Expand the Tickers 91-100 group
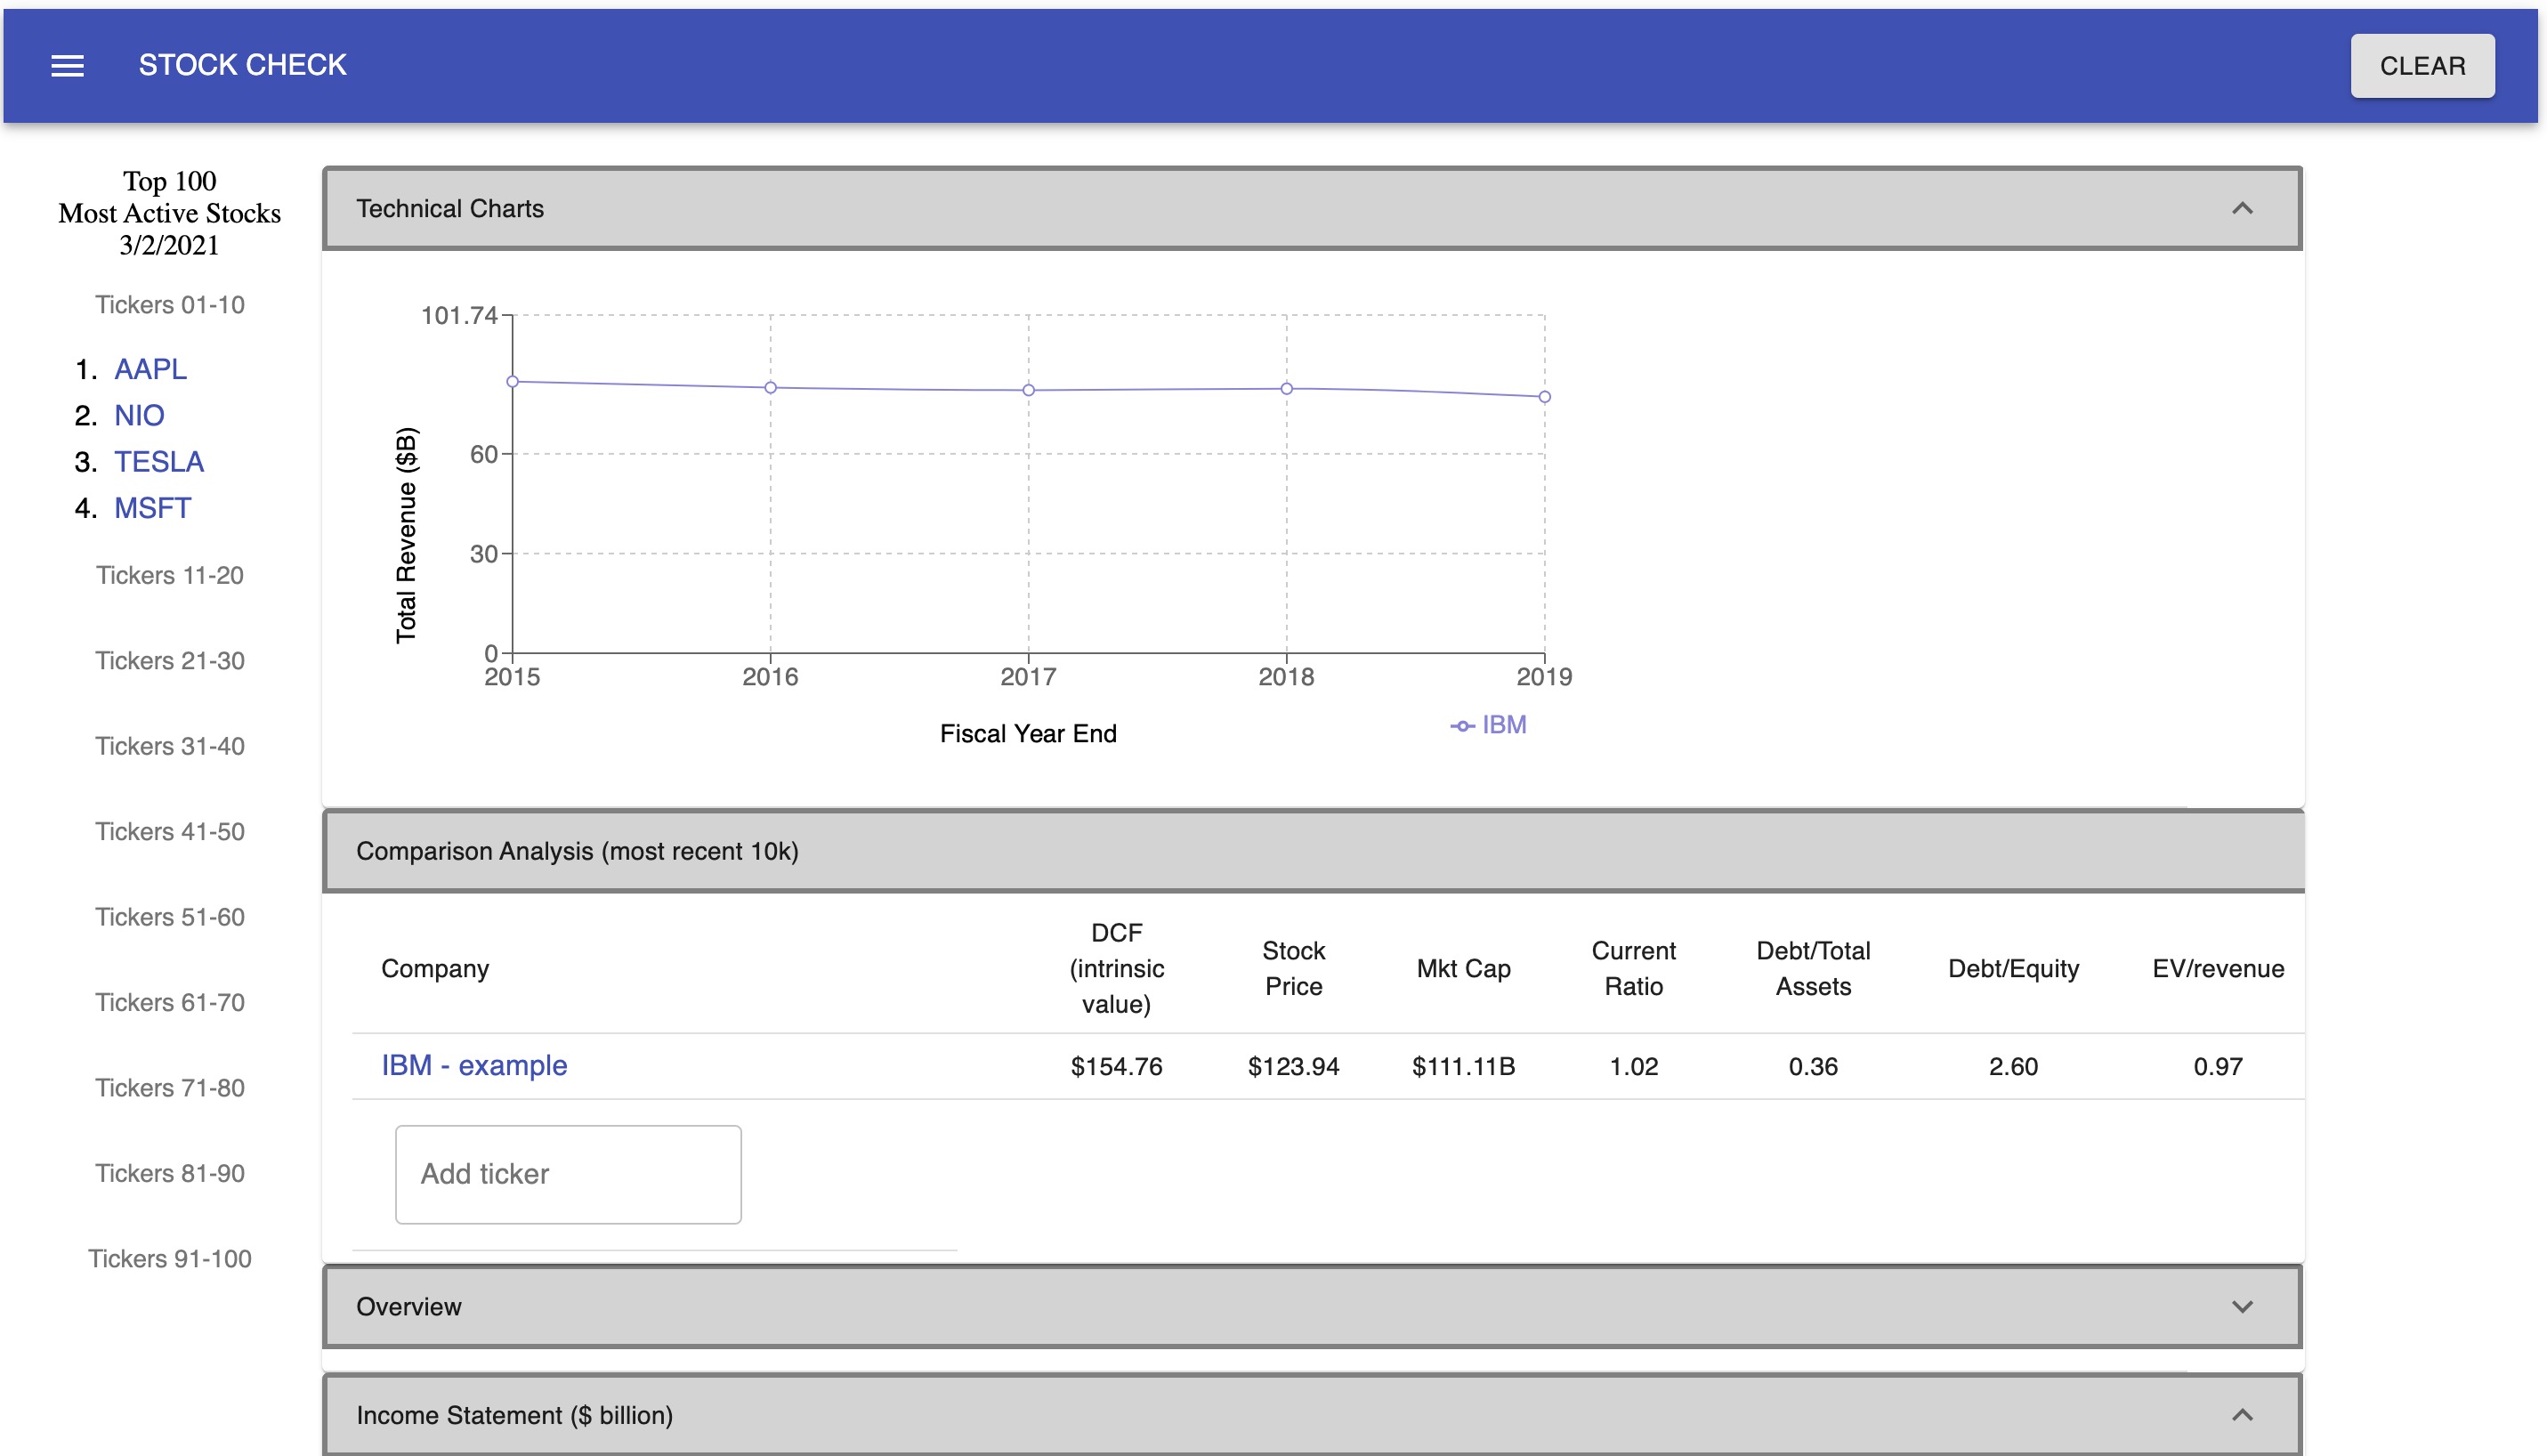The image size is (2547, 1456). tap(170, 1259)
